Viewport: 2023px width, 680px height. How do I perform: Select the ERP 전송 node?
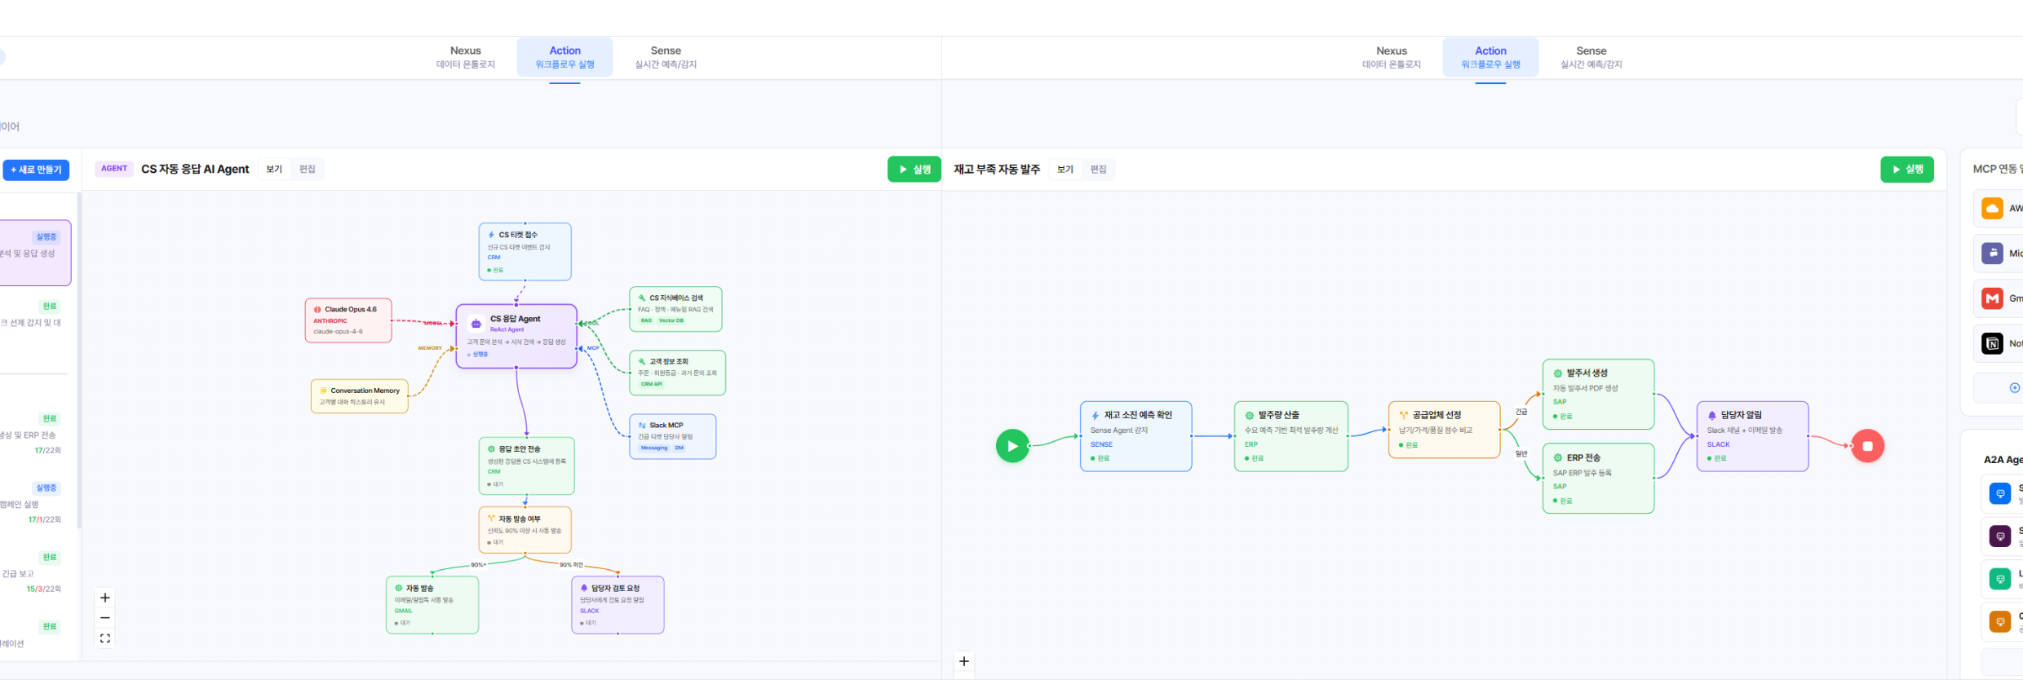(1599, 478)
